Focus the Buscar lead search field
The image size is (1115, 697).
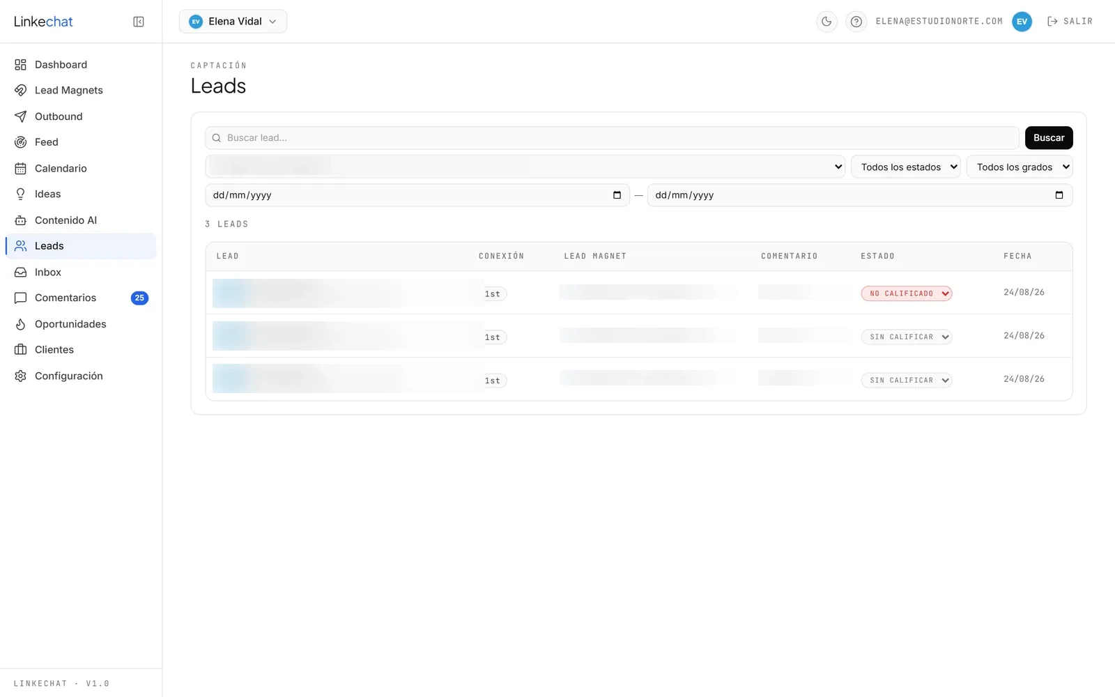pyautogui.click(x=612, y=138)
